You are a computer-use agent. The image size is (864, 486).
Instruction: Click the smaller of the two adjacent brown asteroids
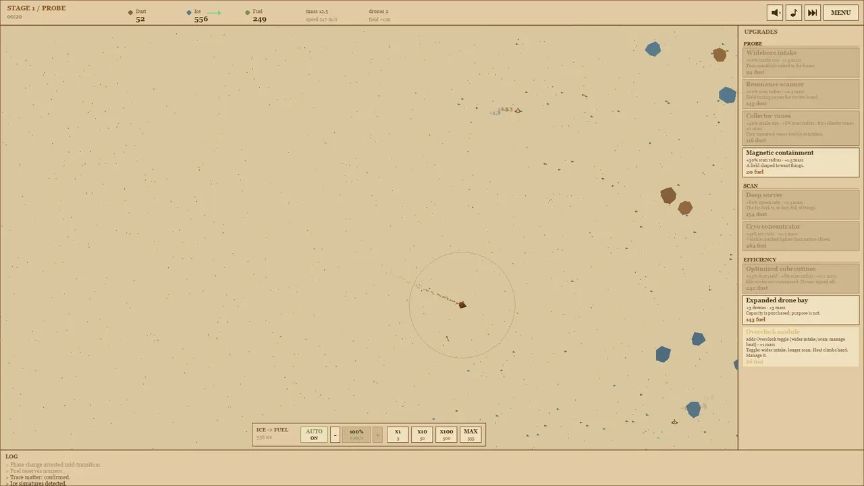click(685, 208)
